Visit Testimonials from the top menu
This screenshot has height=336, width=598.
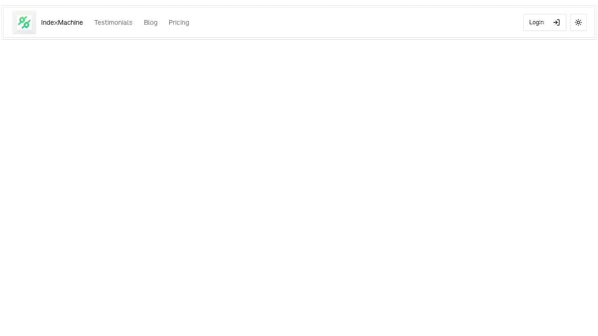113,22
